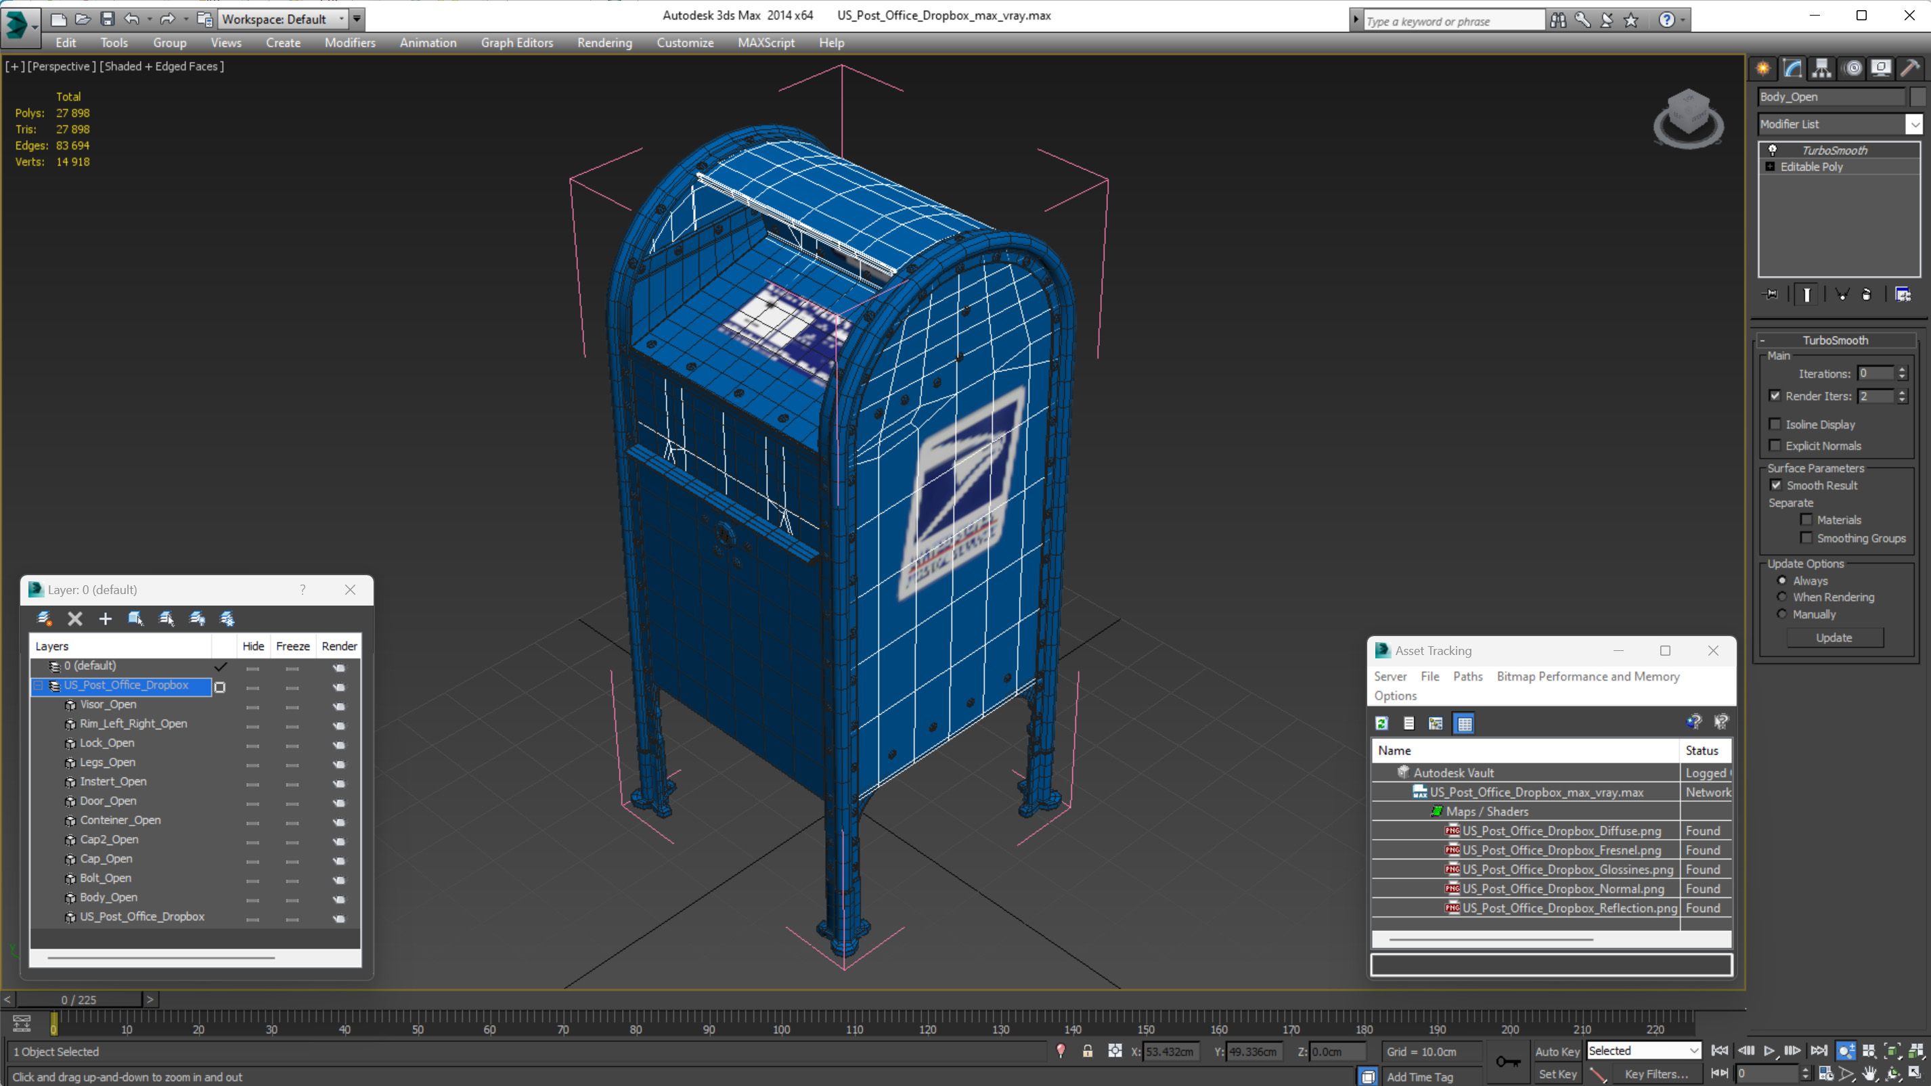Click the Help question mark icon
This screenshot has height=1086, width=1931.
pos(1666,20)
